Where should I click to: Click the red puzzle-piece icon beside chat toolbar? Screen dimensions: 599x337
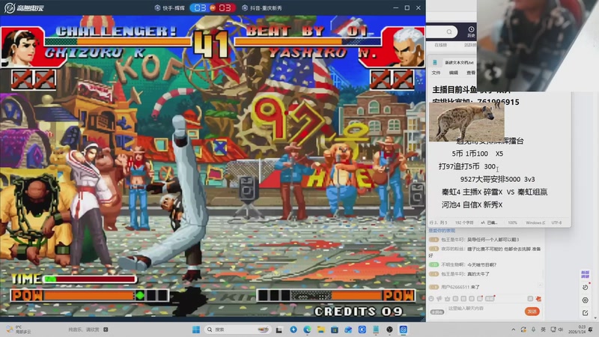coord(538,299)
